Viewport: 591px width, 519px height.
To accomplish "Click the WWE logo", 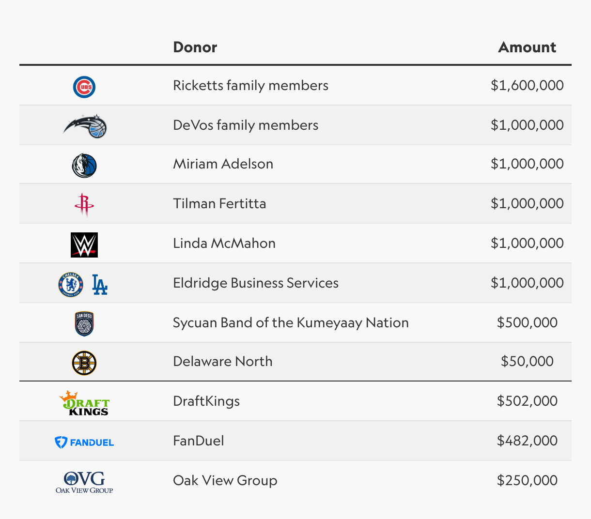I will tap(84, 244).
